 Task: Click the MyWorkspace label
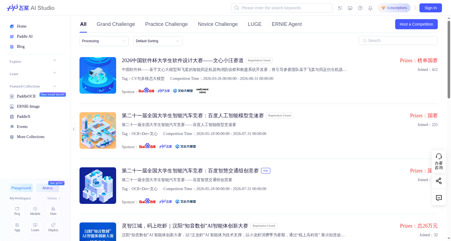[20, 198]
